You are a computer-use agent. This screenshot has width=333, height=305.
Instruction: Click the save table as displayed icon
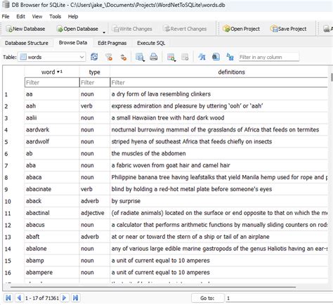tap(140, 57)
